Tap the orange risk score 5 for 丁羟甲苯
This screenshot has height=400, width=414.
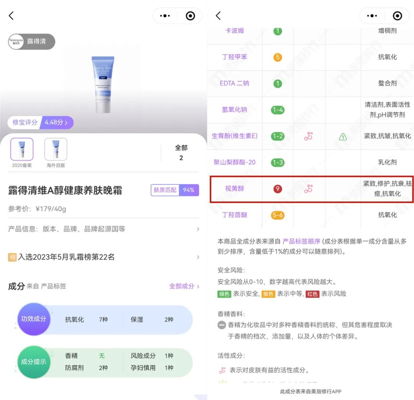tap(278, 57)
